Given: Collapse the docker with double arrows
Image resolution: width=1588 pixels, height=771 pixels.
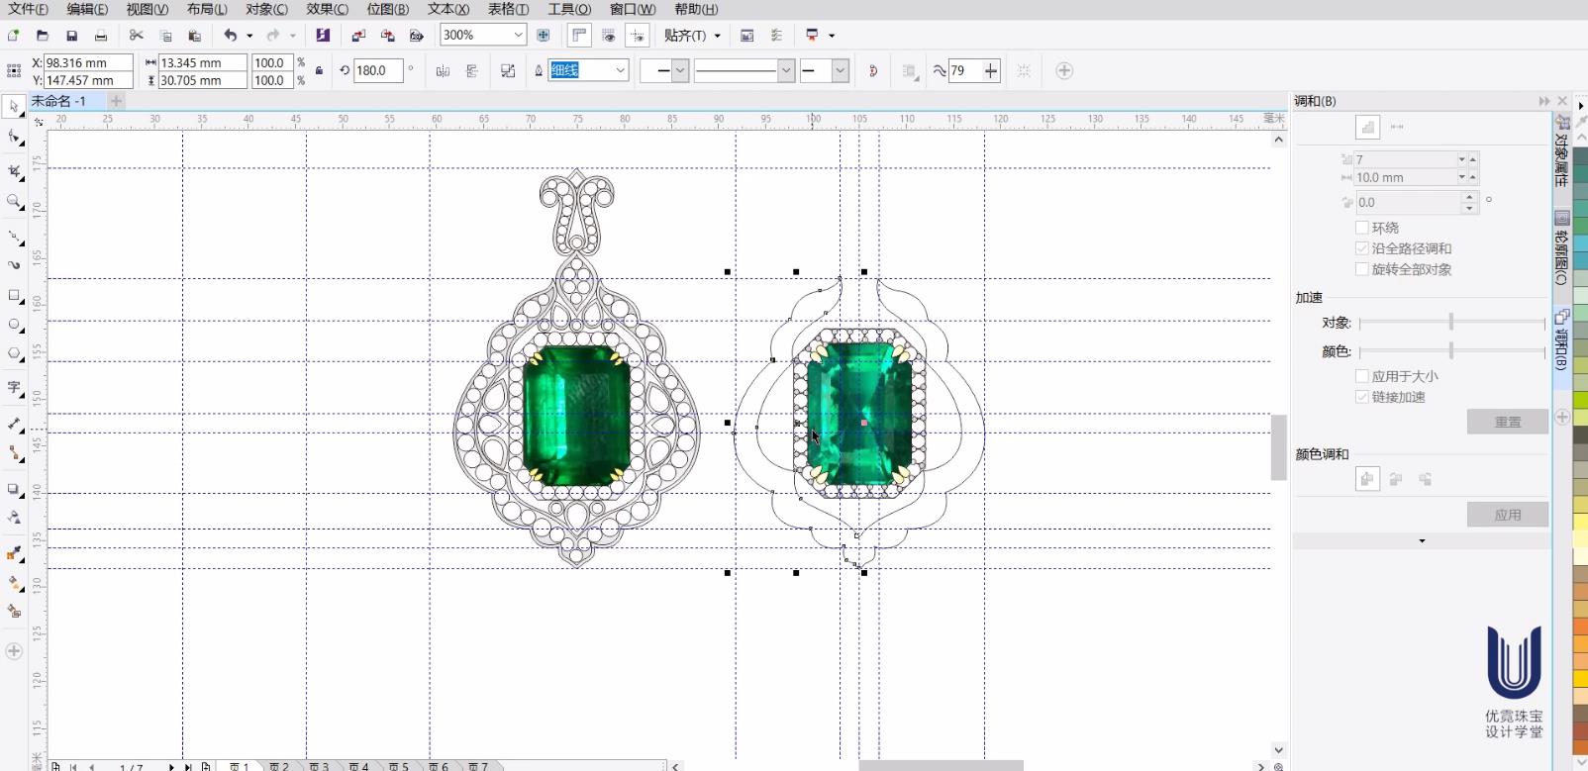Looking at the screenshot, I should pos(1544,101).
